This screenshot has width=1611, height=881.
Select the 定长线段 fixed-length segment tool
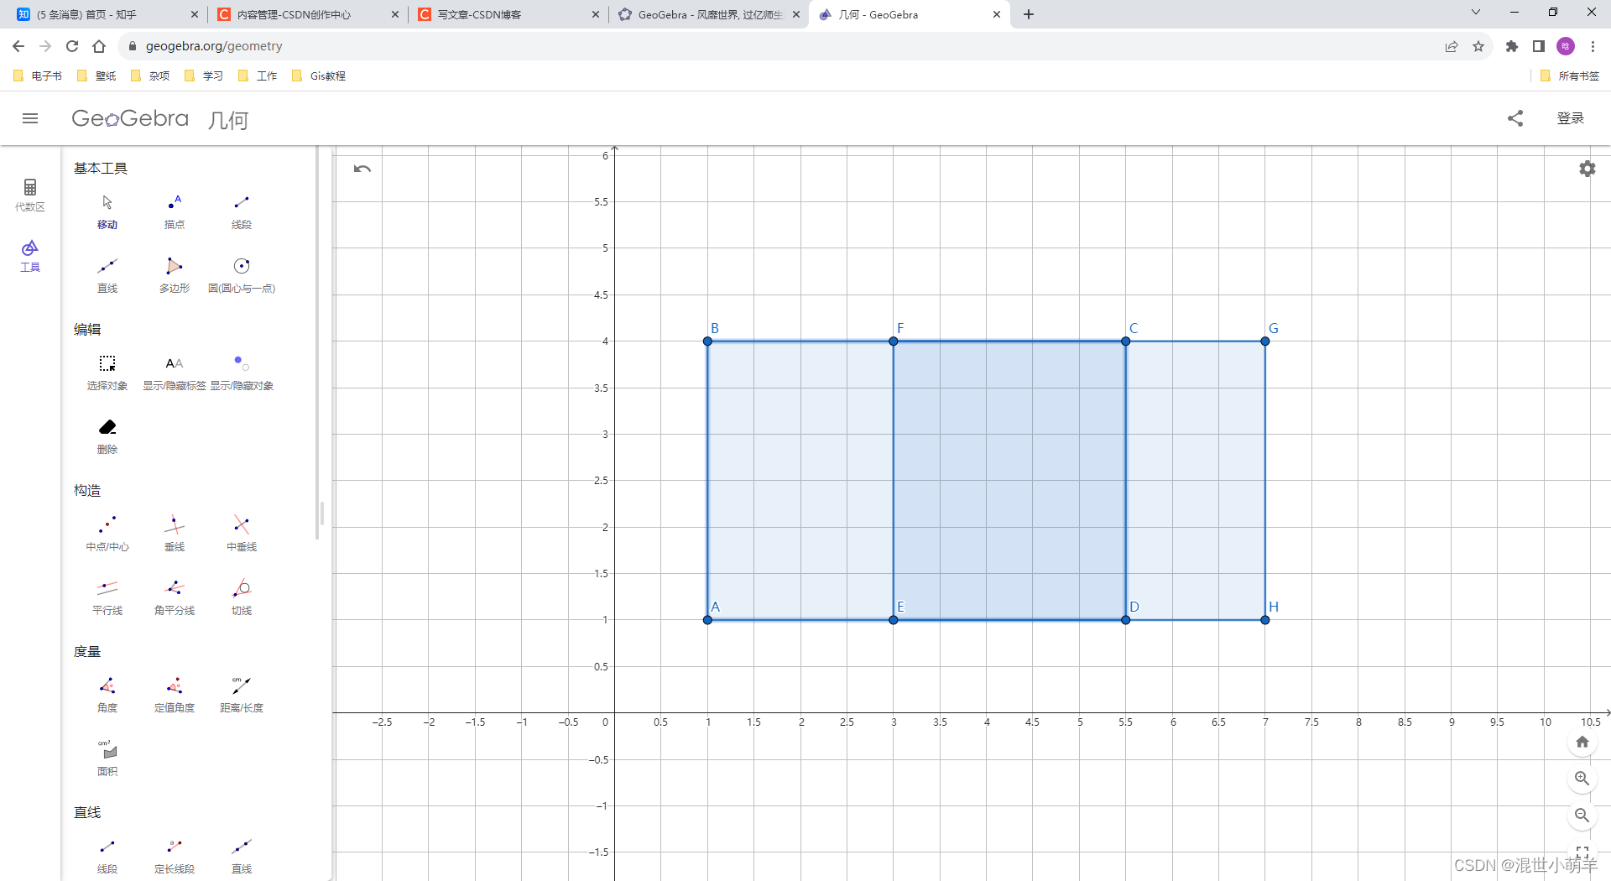pos(175,856)
